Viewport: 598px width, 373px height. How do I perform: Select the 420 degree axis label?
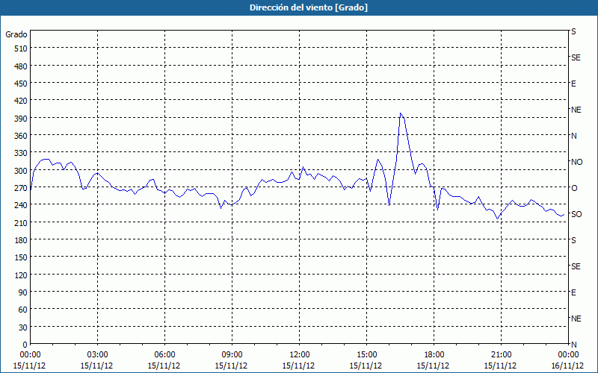[x=22, y=101]
